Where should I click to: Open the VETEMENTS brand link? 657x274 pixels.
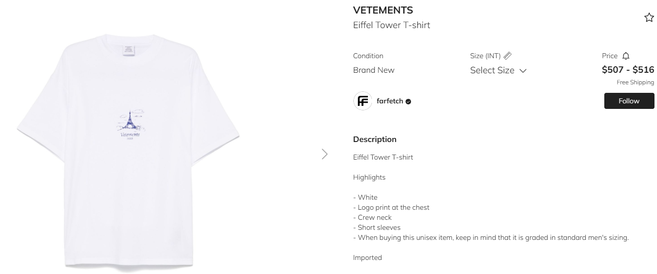coord(383,10)
